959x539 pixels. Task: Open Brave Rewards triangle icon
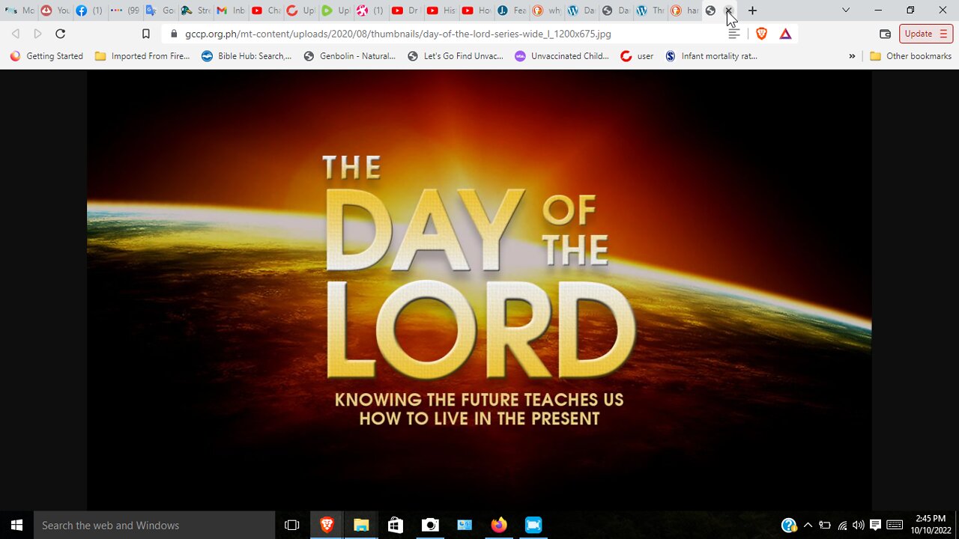(x=785, y=34)
